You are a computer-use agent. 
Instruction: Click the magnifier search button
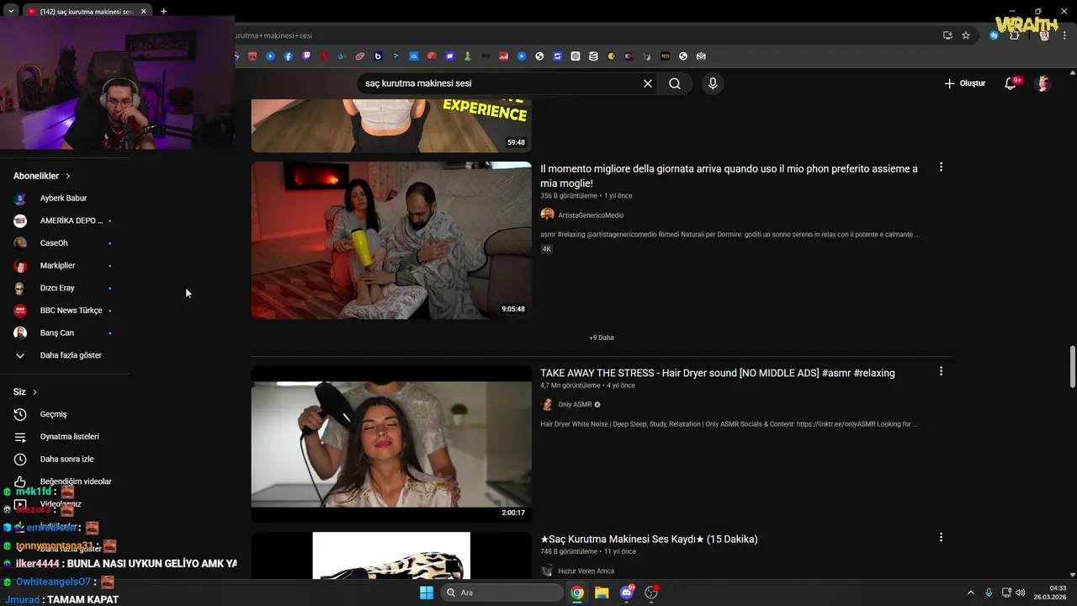pos(675,83)
